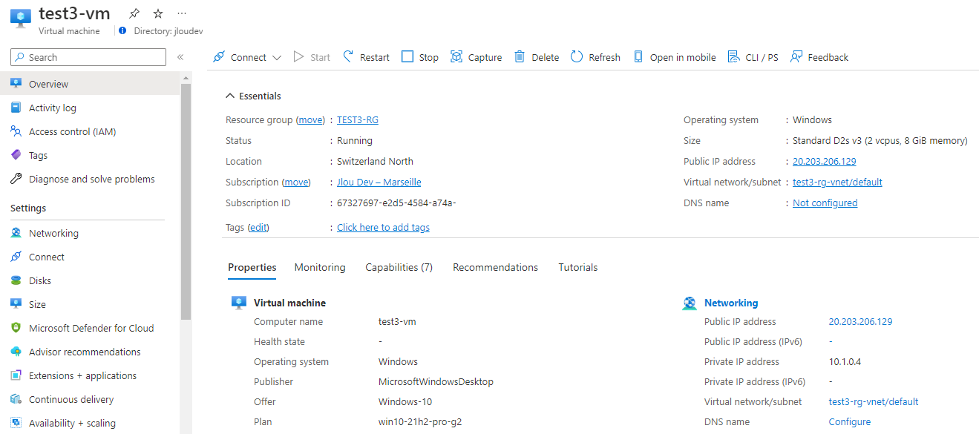Open the Networking section heading link
Image resolution: width=979 pixels, height=434 pixels.
click(x=731, y=303)
